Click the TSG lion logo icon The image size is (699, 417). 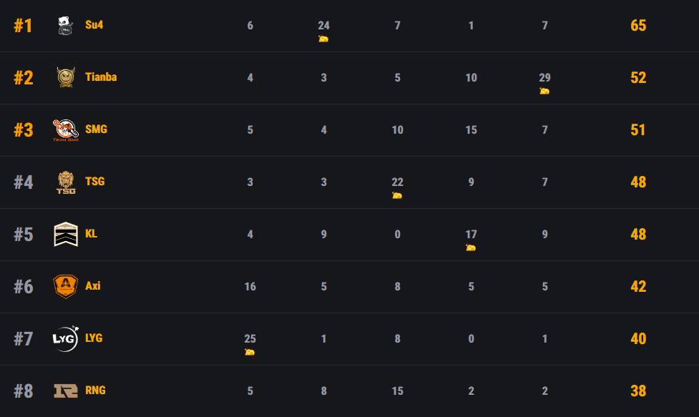[66, 182]
